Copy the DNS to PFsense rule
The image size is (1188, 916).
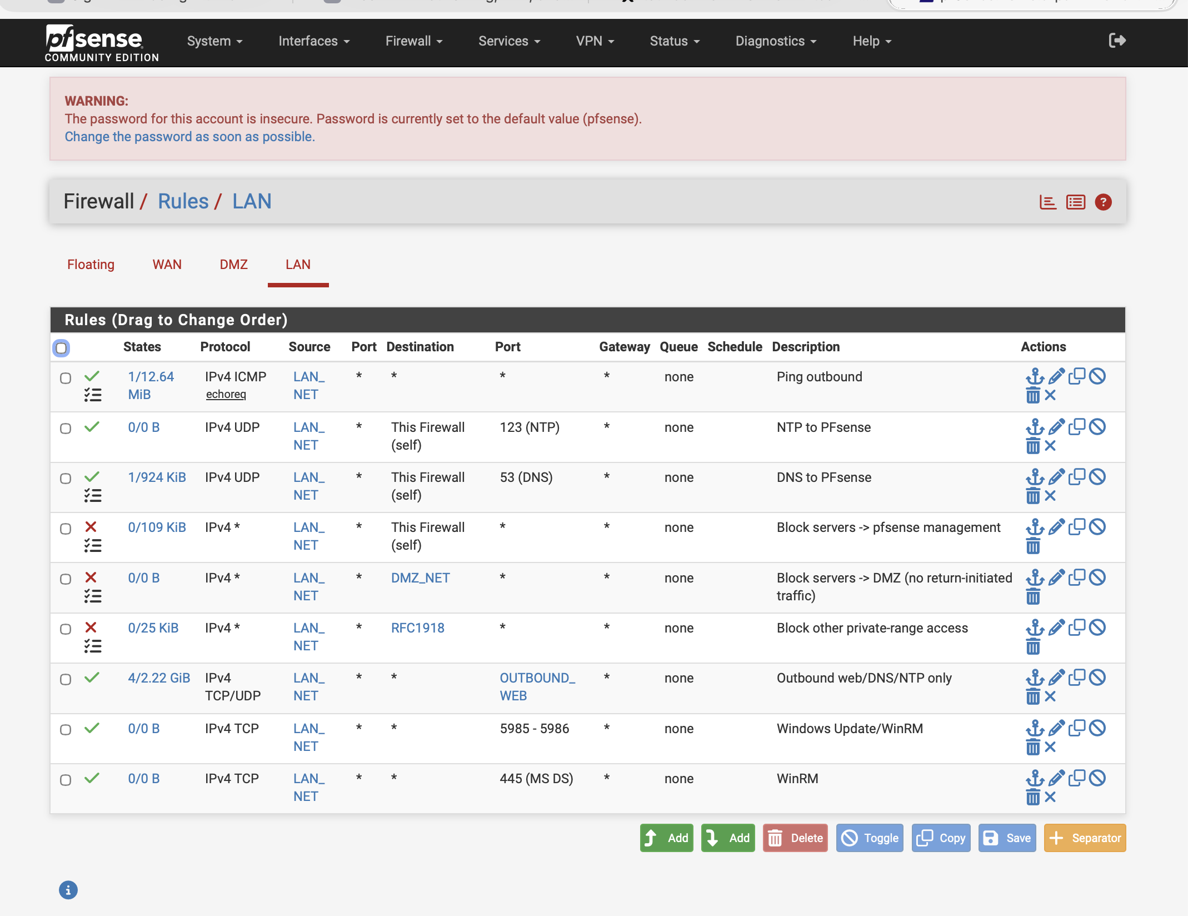click(x=1077, y=477)
